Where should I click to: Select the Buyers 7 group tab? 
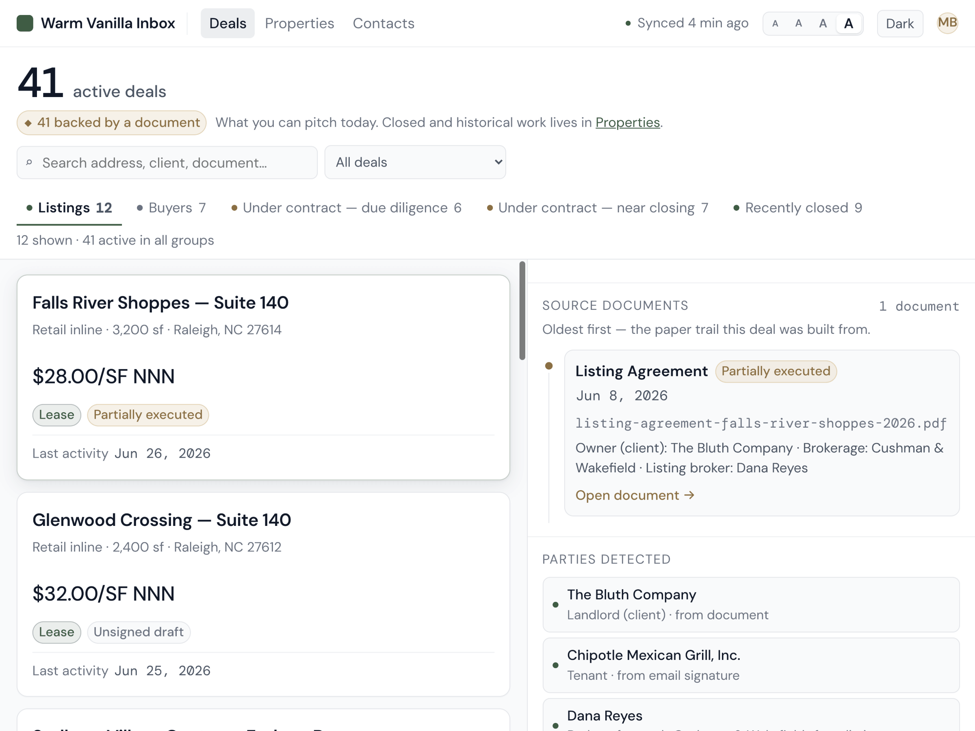pyautogui.click(x=171, y=208)
